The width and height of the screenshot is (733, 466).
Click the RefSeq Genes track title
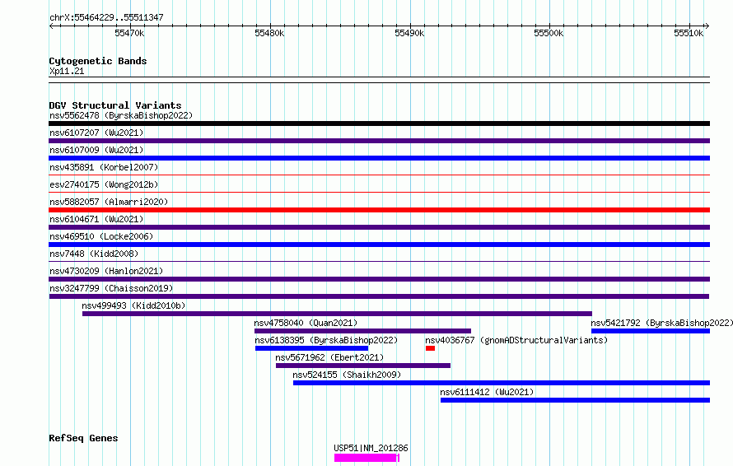[x=83, y=439]
